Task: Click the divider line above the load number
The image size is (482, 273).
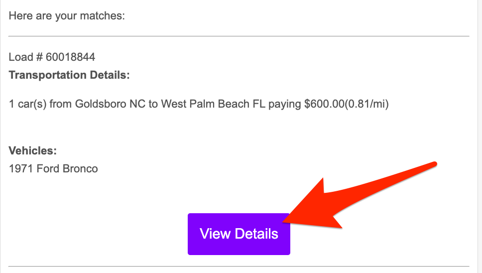Action: pos(239,36)
